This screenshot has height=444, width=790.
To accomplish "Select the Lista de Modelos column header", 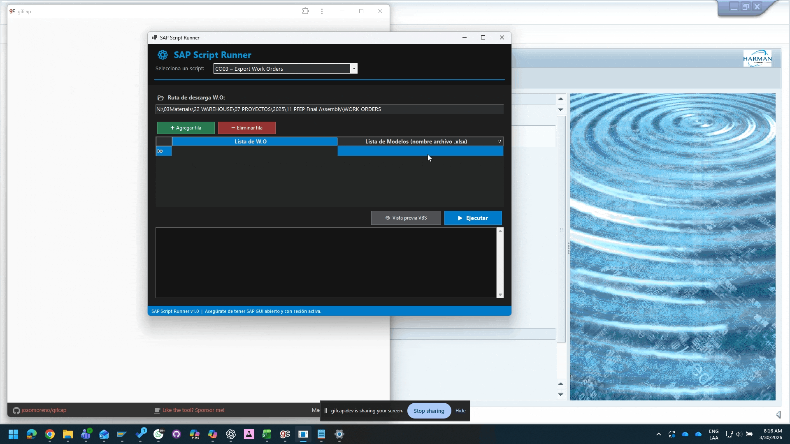I will pos(416,141).
